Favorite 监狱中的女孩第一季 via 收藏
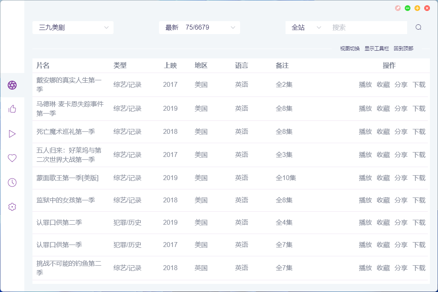This screenshot has height=292, width=438. click(x=383, y=200)
